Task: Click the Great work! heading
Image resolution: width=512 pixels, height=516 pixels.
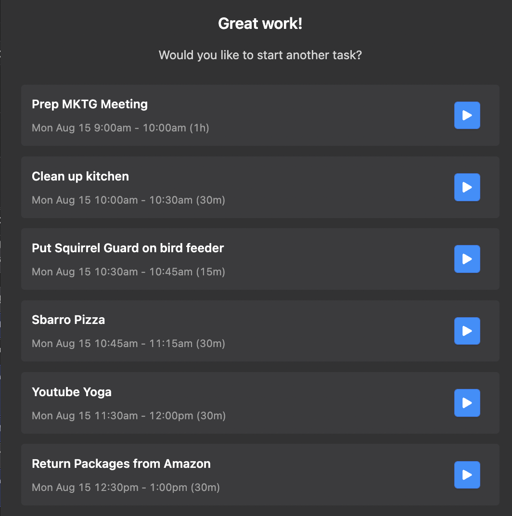Action: (x=260, y=24)
